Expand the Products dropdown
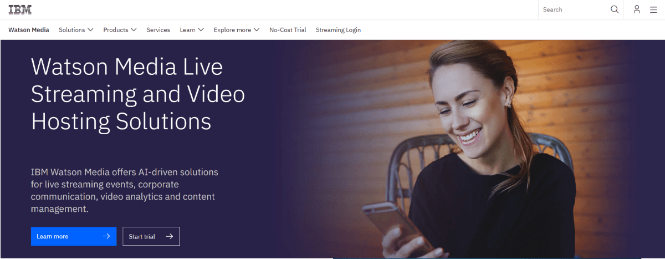The width and height of the screenshot is (665, 259). (x=120, y=30)
